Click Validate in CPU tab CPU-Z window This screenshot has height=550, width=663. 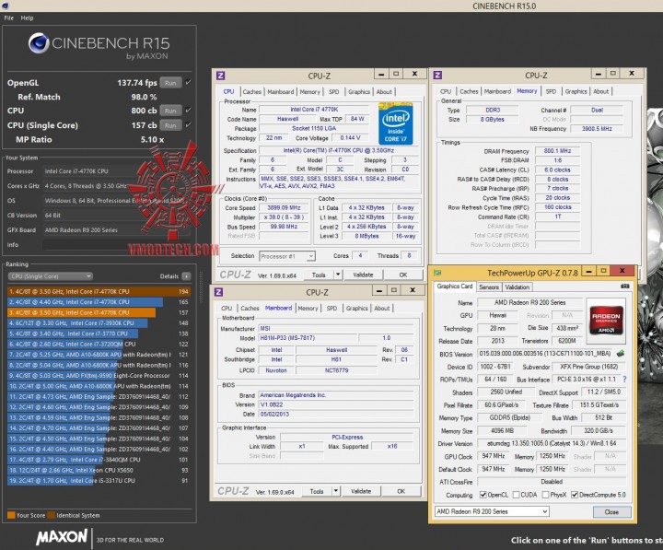pyautogui.click(x=363, y=275)
